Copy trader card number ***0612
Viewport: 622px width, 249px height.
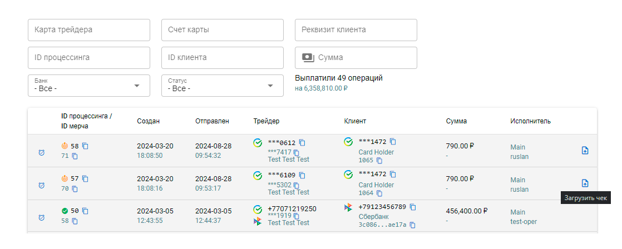point(302,143)
